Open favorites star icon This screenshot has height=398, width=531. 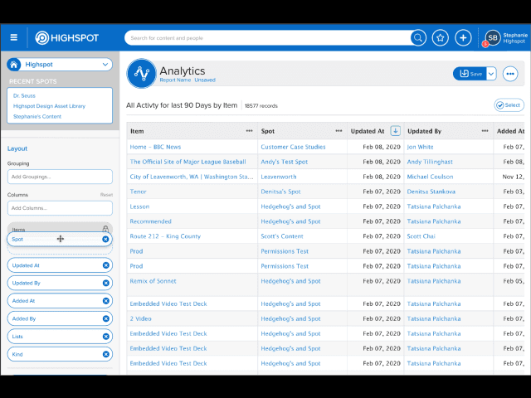point(441,37)
